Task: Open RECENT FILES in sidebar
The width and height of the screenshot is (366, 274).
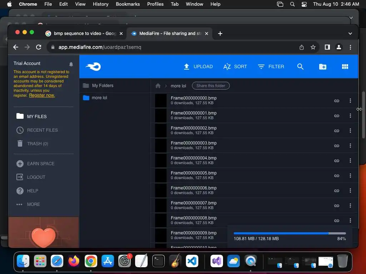Action: (37, 130)
